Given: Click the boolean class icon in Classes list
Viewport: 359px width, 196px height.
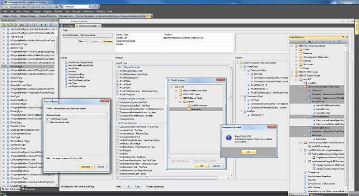Looking at the screenshot, I should tap(66, 71).
